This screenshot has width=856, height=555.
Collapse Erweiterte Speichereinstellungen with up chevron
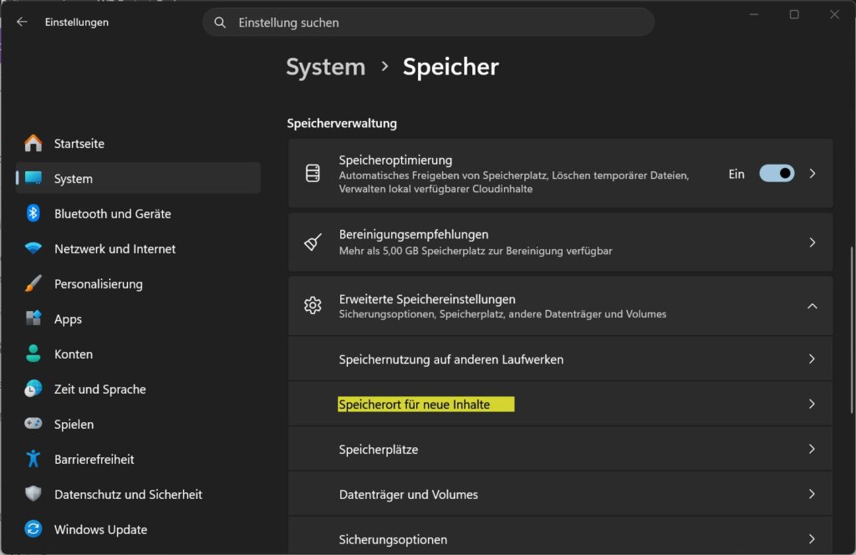pyautogui.click(x=813, y=306)
